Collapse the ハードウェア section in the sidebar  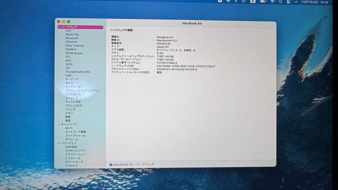point(59,27)
